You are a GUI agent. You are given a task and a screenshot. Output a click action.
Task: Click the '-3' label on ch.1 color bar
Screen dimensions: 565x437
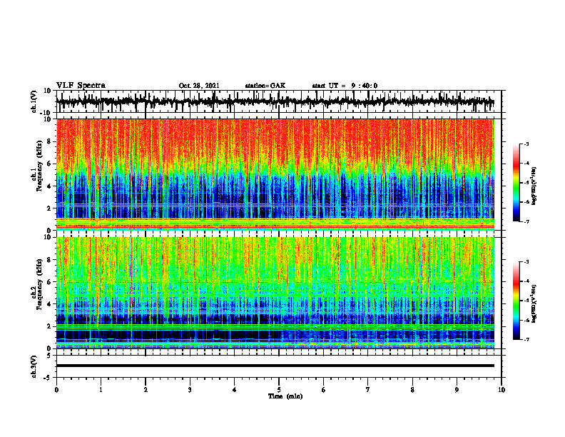(526, 144)
